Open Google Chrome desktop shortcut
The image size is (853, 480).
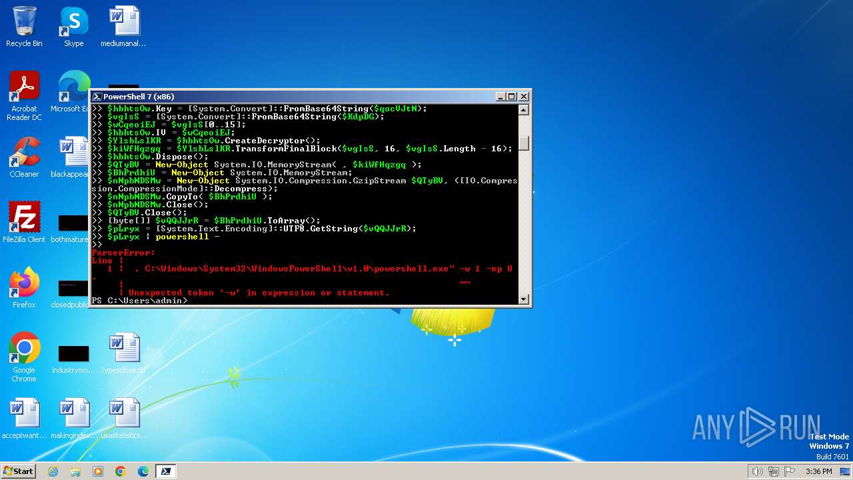coord(24,357)
